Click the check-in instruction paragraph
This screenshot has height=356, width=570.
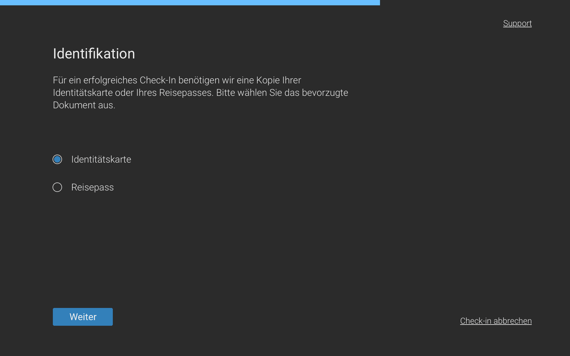pos(200,93)
